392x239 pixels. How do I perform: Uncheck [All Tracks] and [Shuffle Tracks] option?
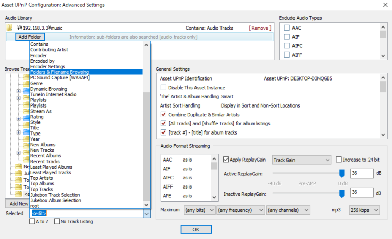click(163, 123)
